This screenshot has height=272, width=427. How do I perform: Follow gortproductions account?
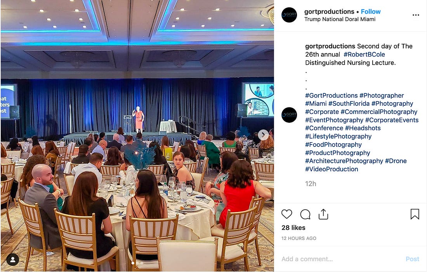pyautogui.click(x=371, y=12)
